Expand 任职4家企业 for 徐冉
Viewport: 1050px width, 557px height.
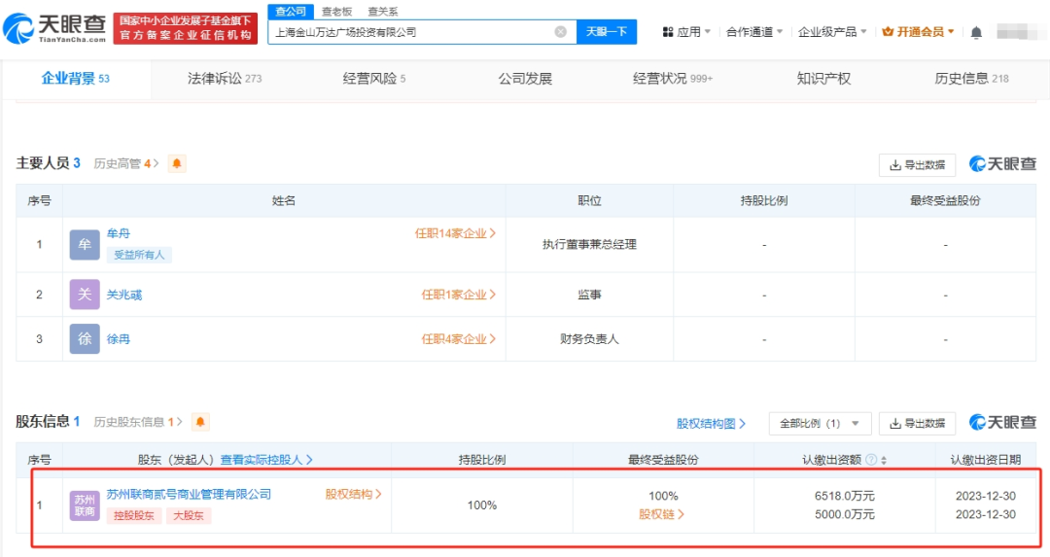[459, 338]
